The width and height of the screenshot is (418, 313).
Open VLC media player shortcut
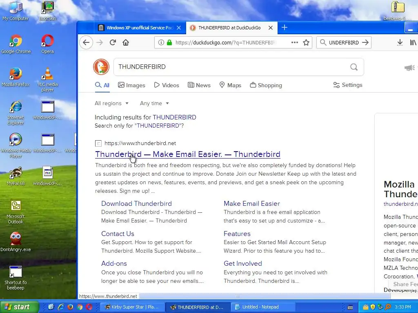click(x=47, y=79)
